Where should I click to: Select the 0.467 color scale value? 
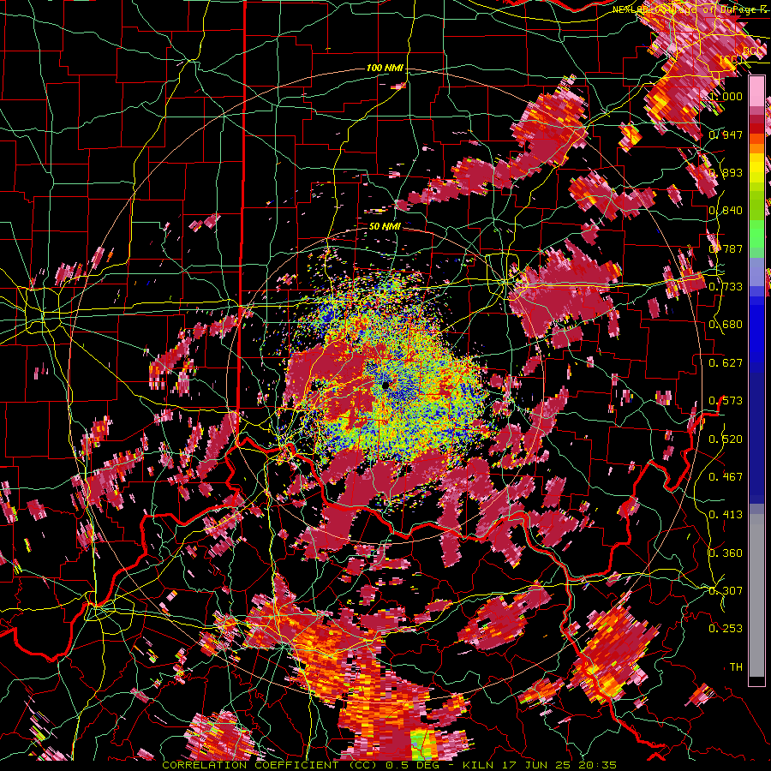(726, 476)
